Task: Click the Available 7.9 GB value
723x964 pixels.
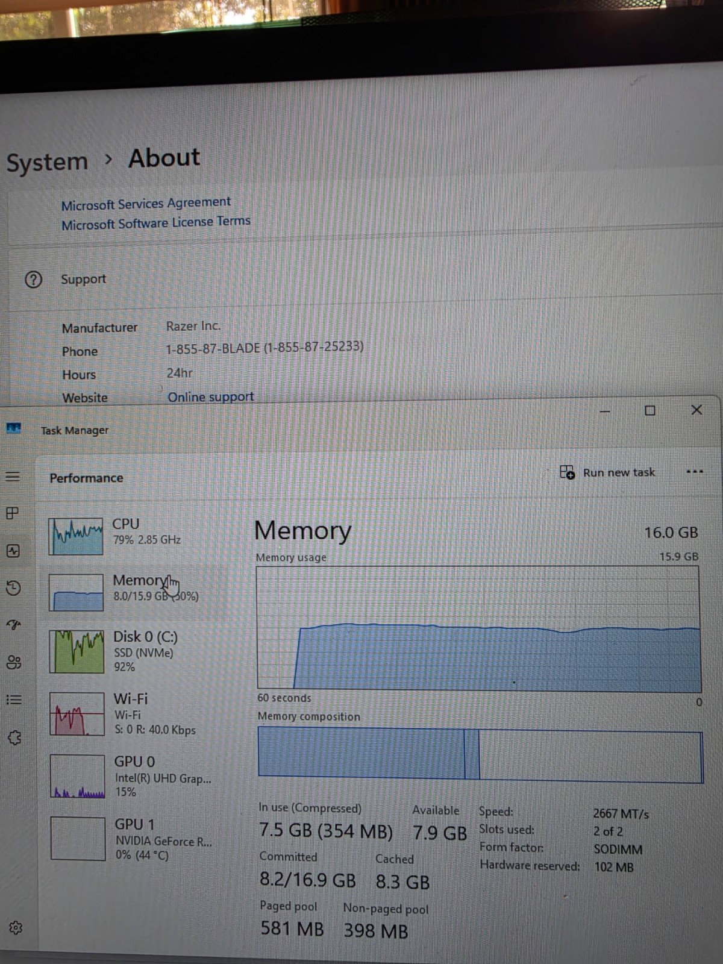Action: point(440,833)
